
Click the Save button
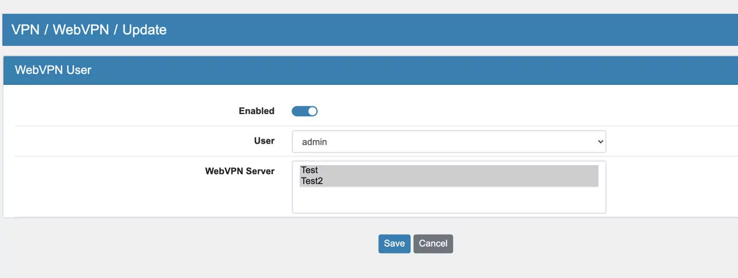[394, 244]
